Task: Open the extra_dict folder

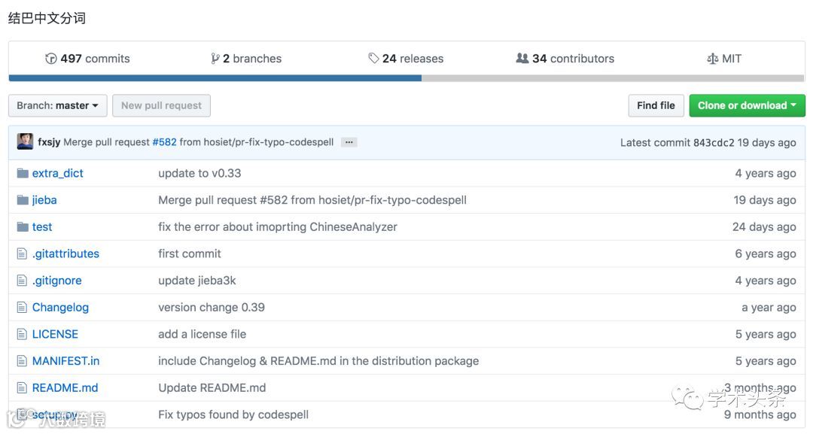Action: point(57,174)
